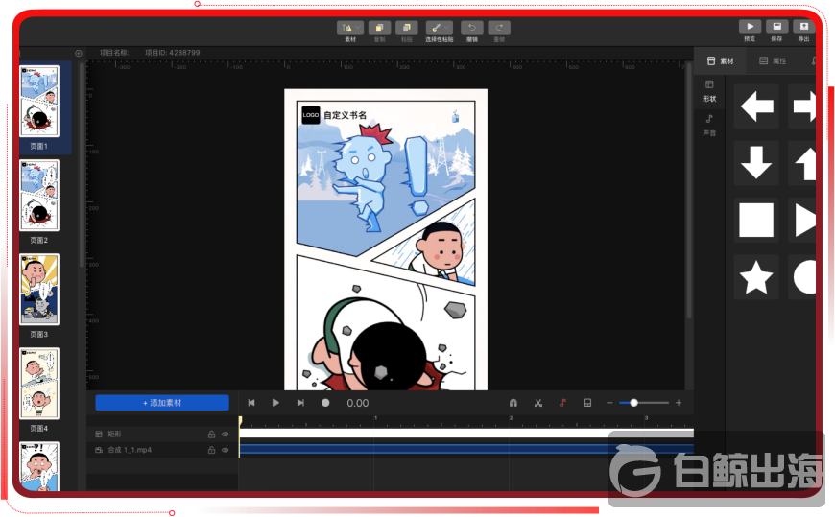Screen dimensions: 835x517
Task: Select the 合成 1_1.mp4 layer row
Action: 162,450
